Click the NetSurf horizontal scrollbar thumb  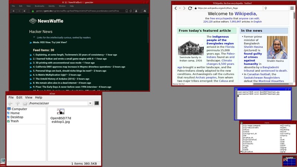pos(271,84)
